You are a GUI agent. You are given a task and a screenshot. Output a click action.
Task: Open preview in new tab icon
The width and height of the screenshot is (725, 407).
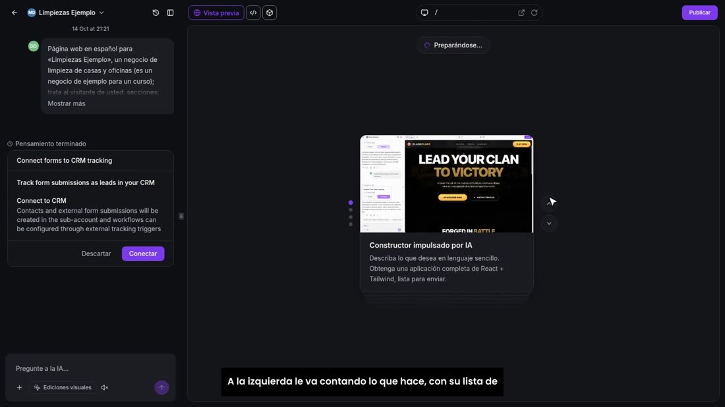tap(521, 13)
